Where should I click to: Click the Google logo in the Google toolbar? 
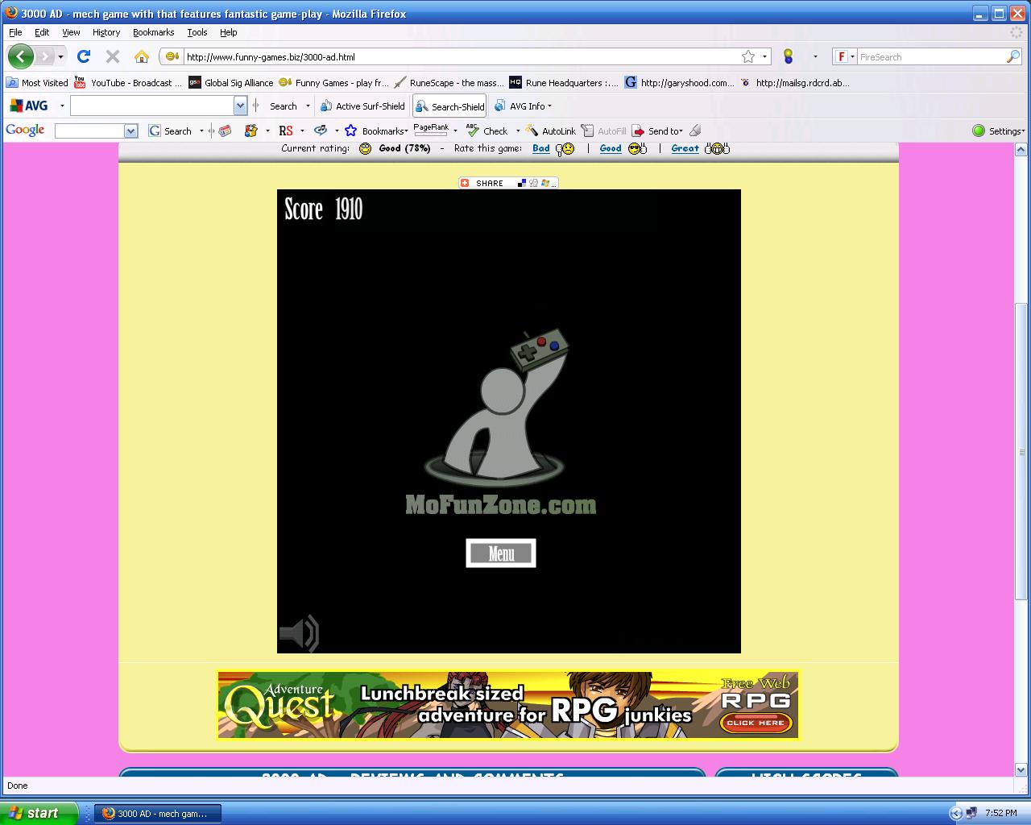25,131
